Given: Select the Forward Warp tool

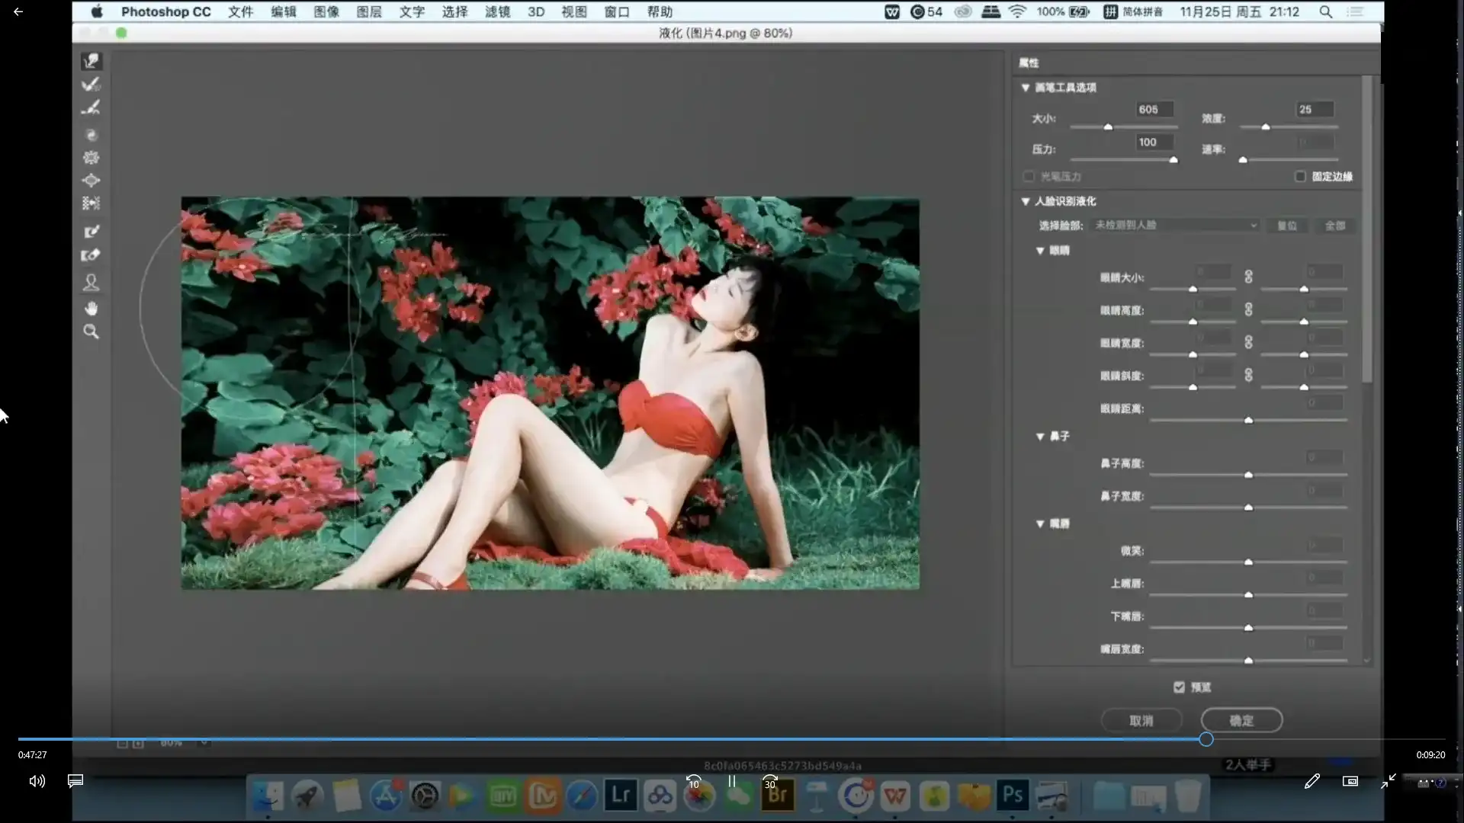Looking at the screenshot, I should click(x=91, y=60).
